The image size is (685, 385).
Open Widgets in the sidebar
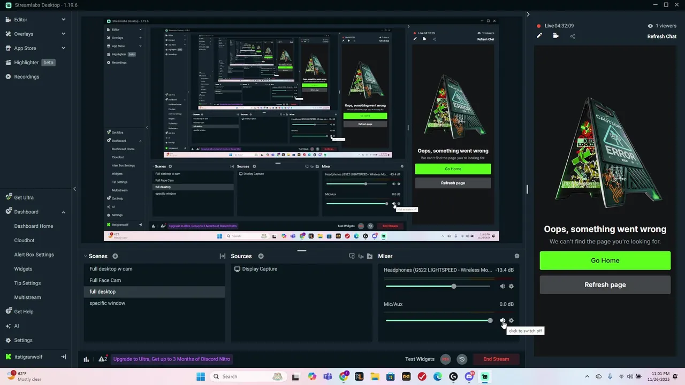click(x=23, y=269)
